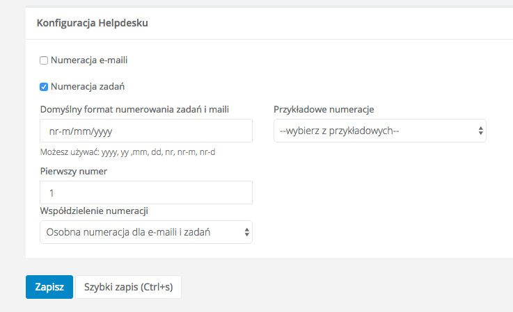Expand the Współdzielenie numeracji dropdown

tap(139, 232)
